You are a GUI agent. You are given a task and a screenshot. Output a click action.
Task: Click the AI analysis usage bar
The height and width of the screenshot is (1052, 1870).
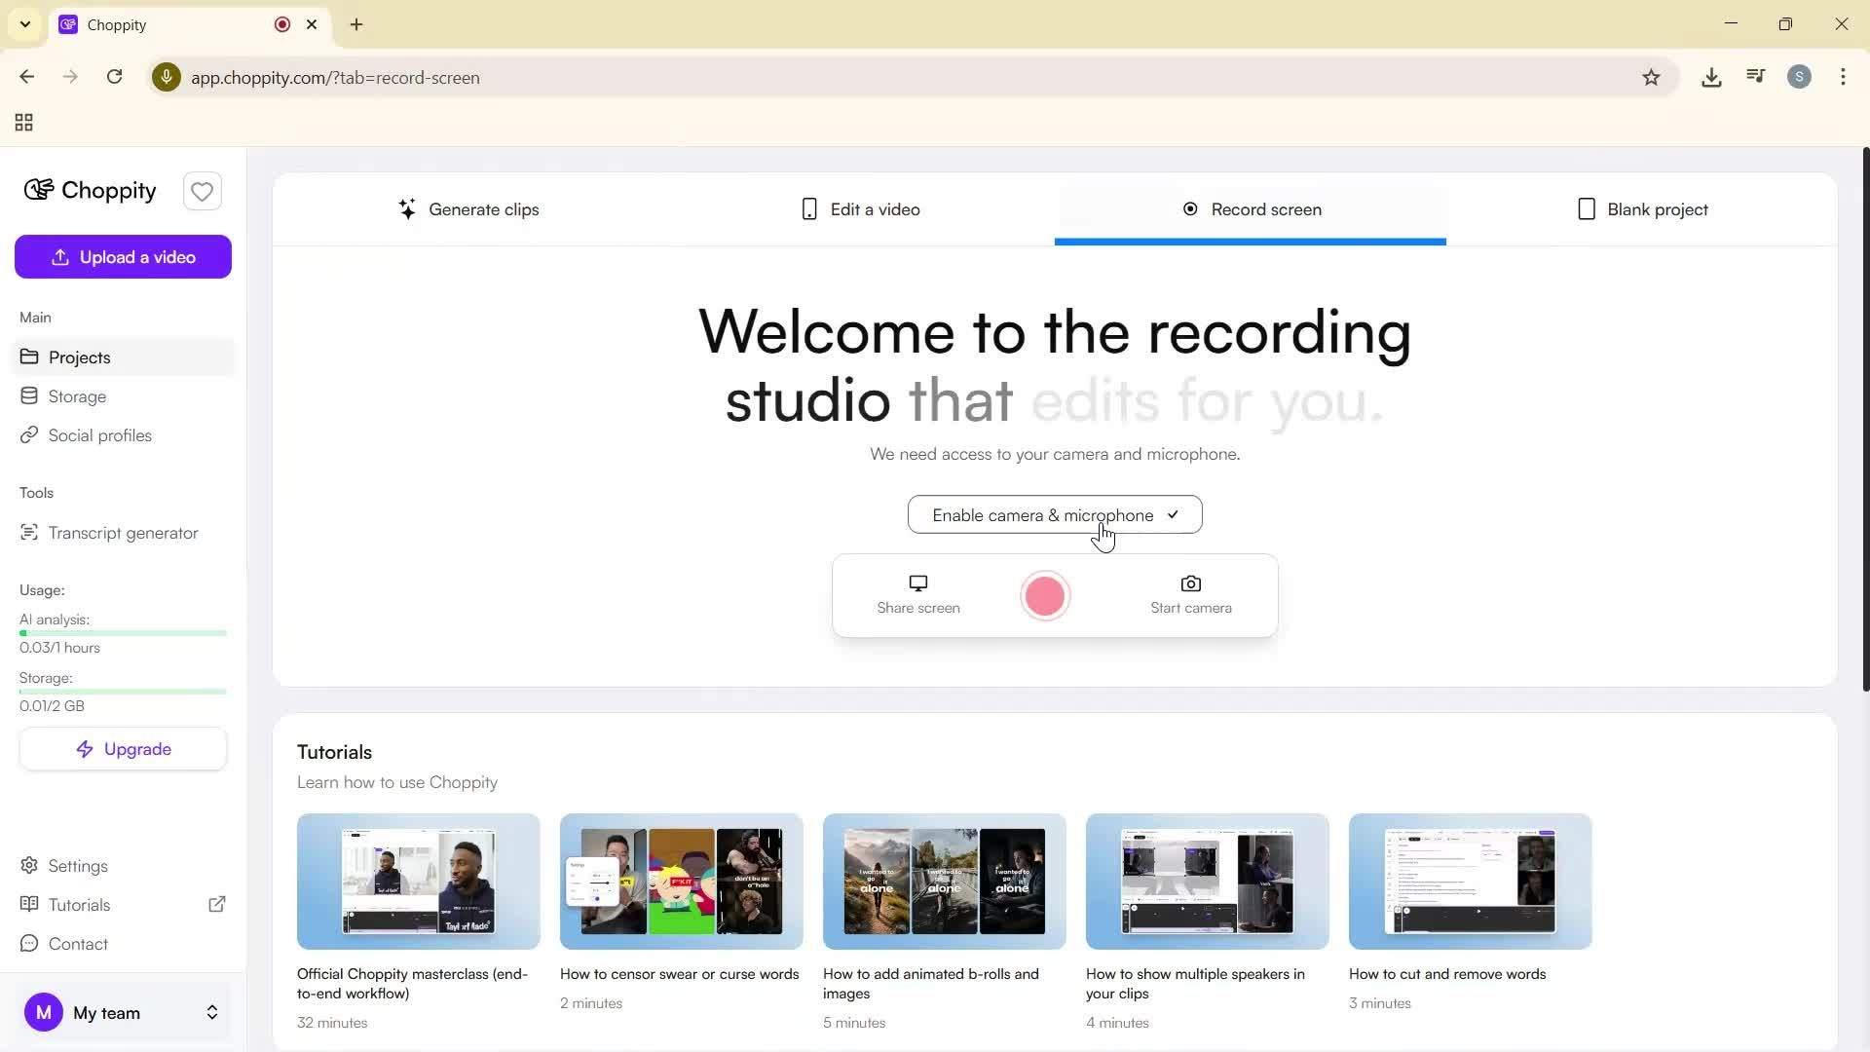(123, 632)
